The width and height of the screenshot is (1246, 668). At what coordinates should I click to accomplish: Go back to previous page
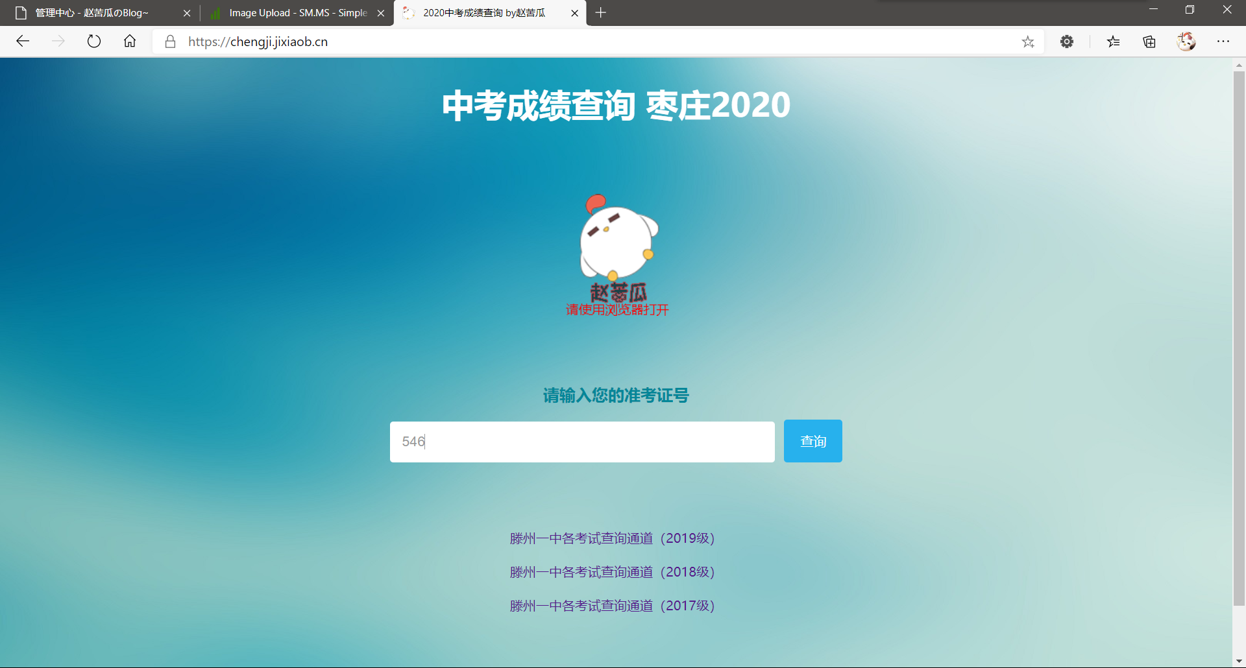click(x=23, y=42)
